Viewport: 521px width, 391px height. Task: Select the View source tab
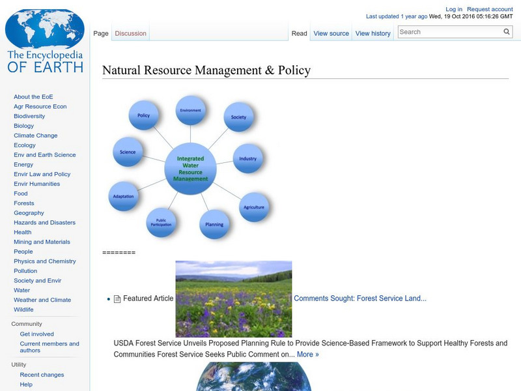331,33
